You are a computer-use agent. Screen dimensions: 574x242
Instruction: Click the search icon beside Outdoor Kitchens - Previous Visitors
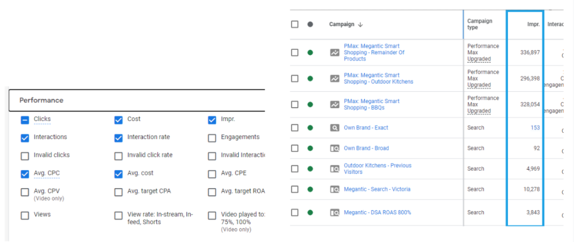click(x=335, y=169)
